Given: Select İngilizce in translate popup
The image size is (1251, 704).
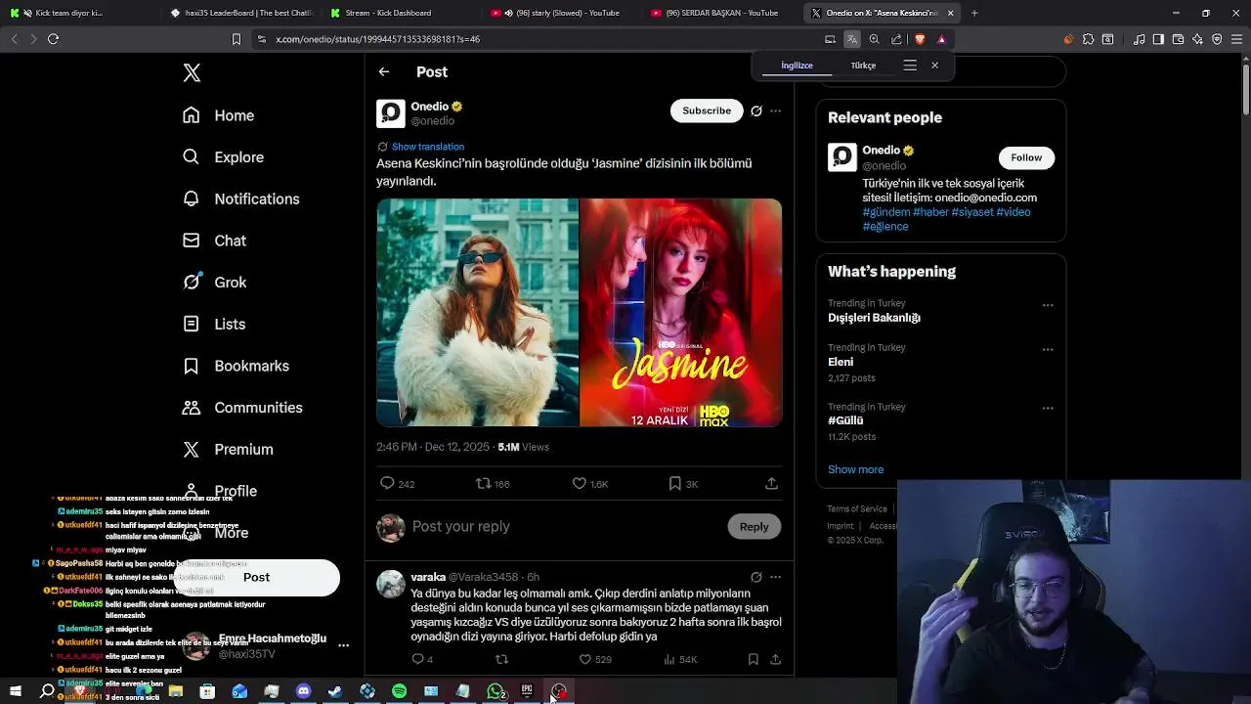Looking at the screenshot, I should [x=797, y=66].
